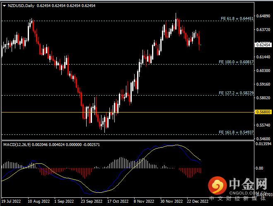273x206 pixels.
Task: Click the 30 Nov 2022 date marker
Action: 172,201
